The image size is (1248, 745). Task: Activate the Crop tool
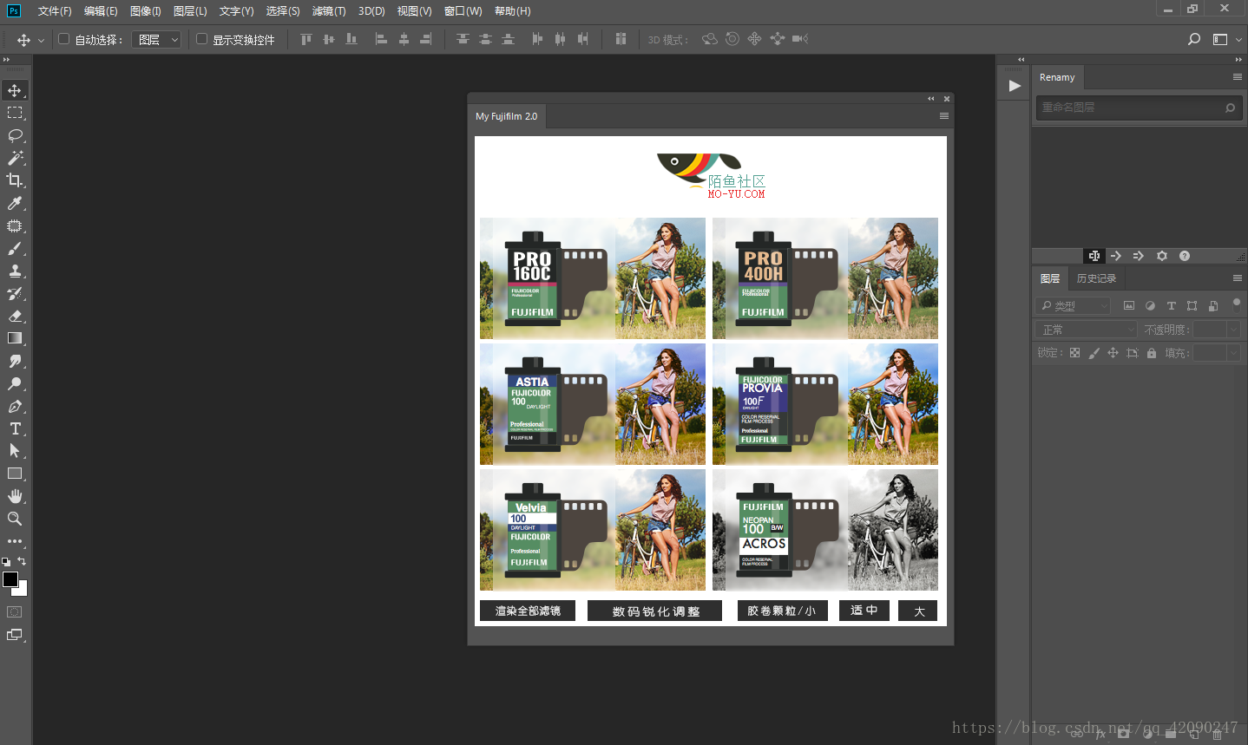click(x=15, y=180)
